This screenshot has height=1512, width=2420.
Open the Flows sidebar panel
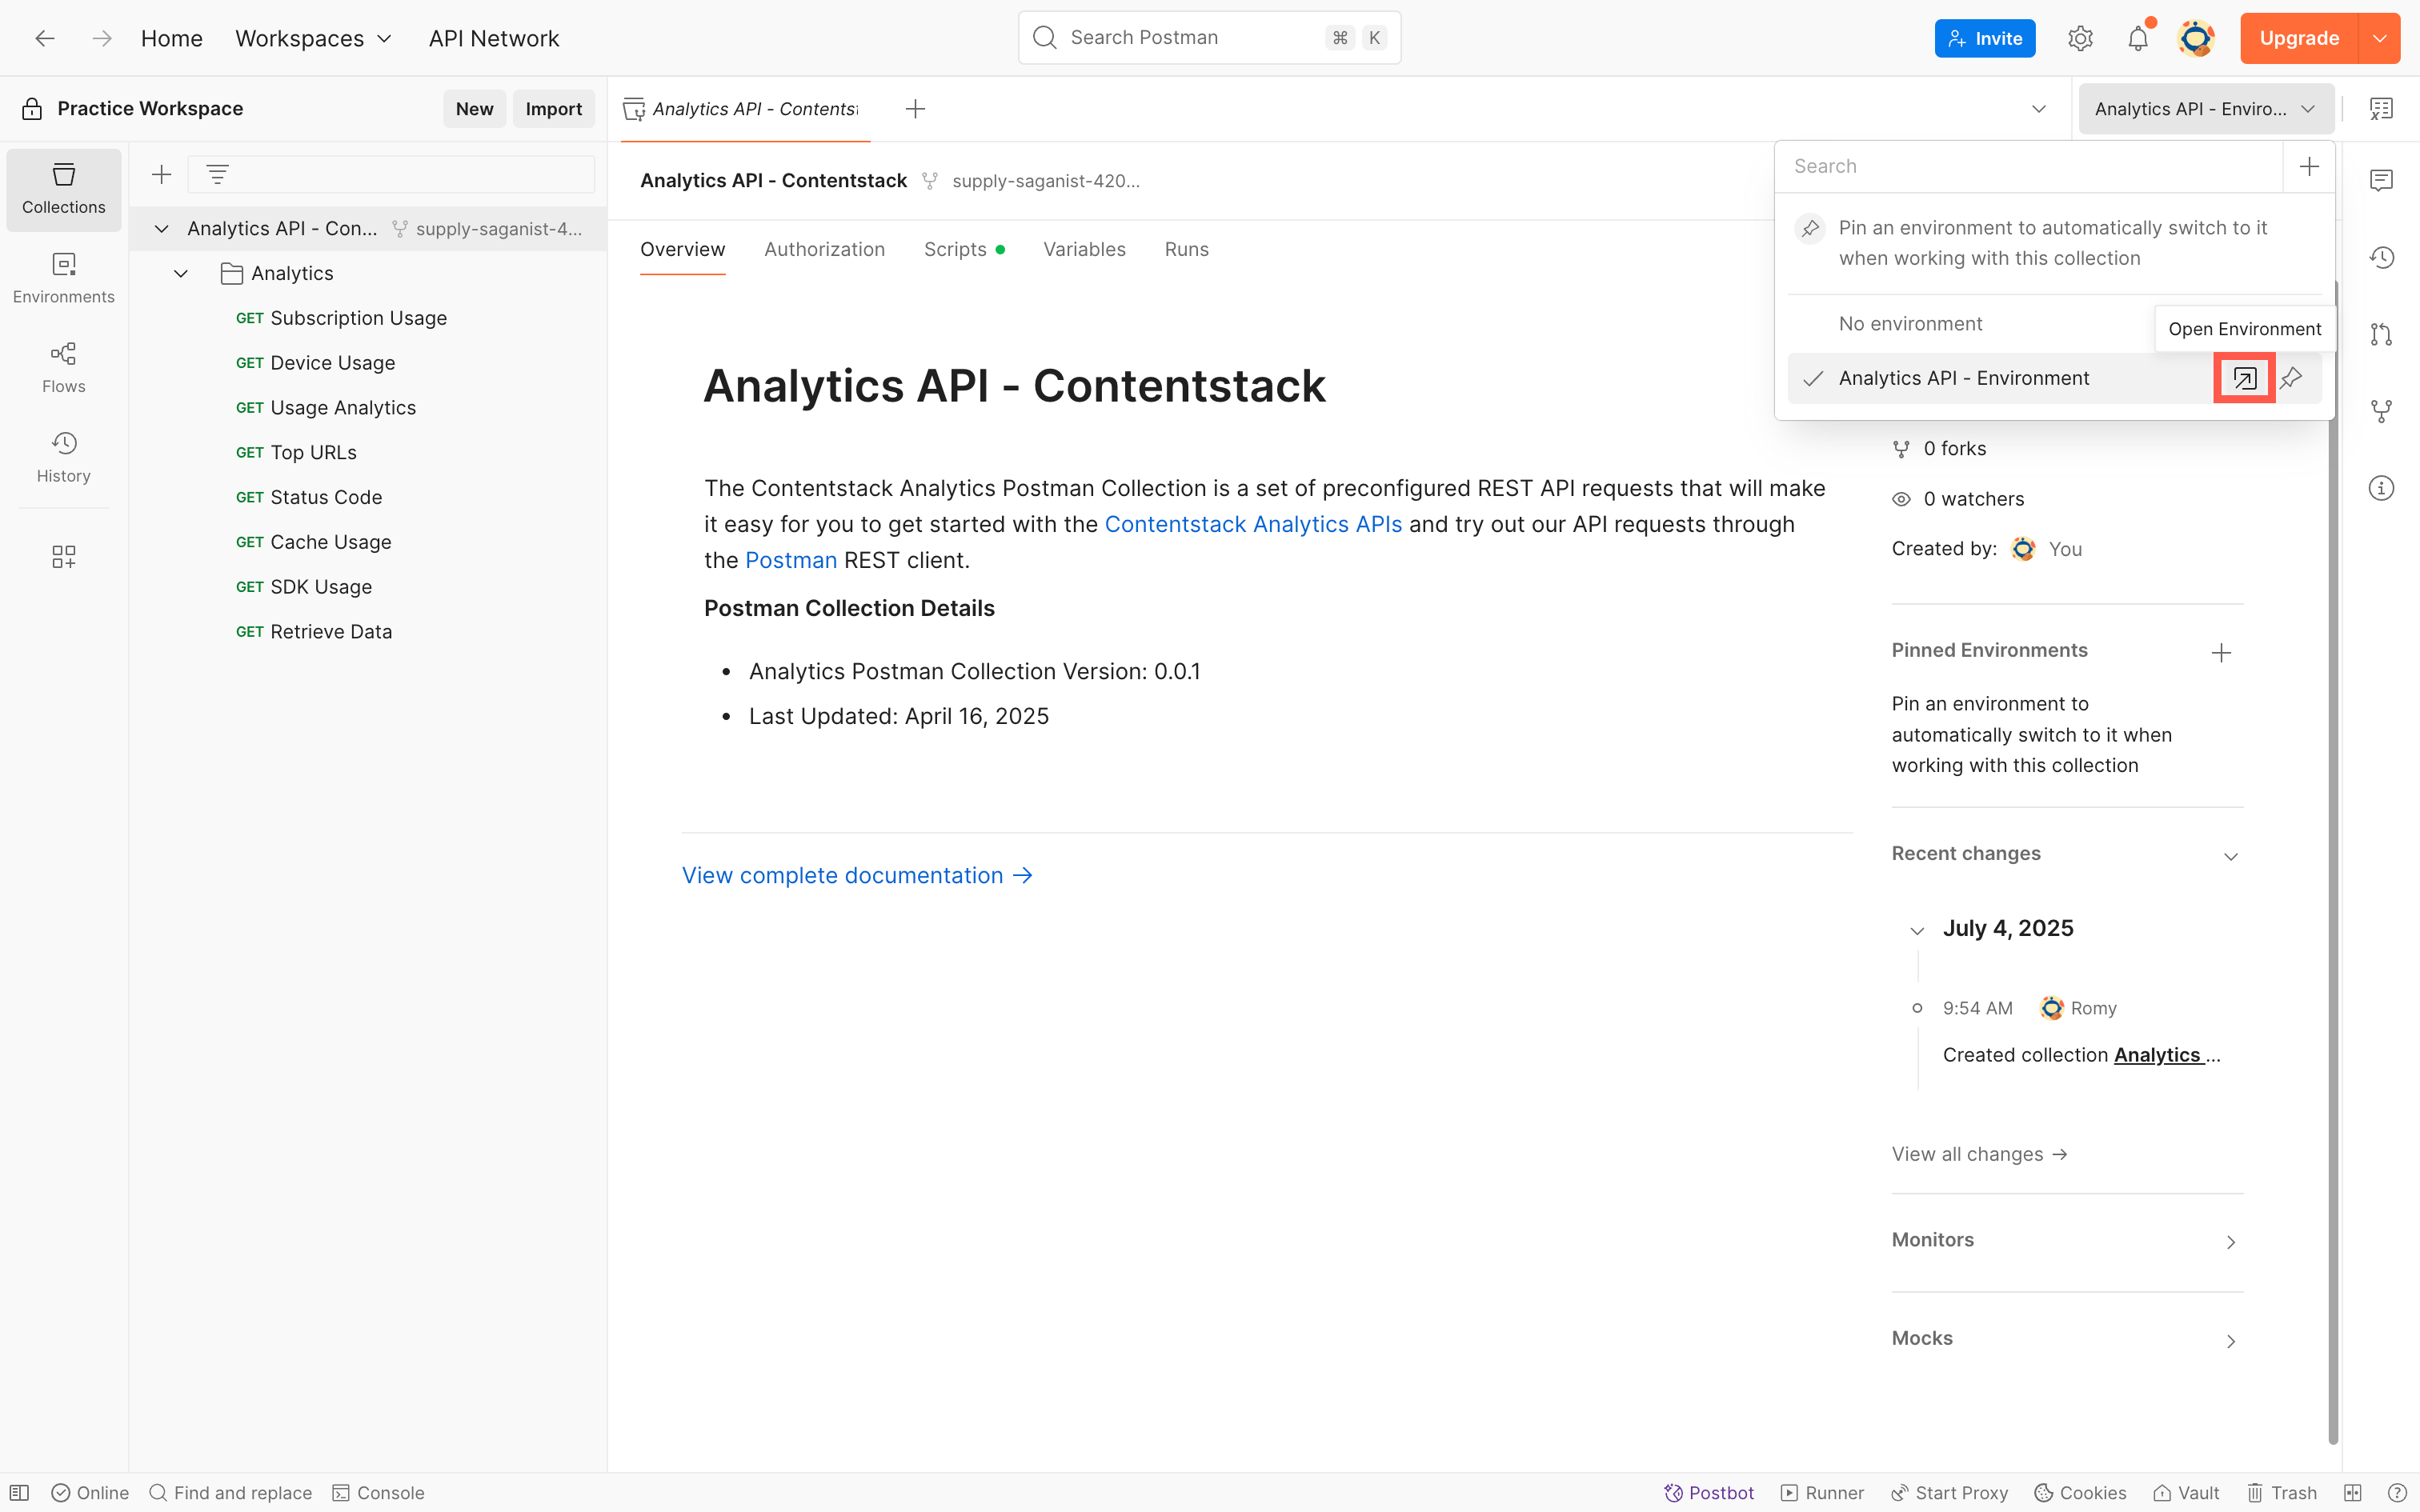tap(63, 368)
